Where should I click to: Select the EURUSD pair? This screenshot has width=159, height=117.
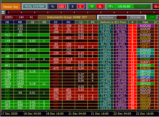[146, 68]
